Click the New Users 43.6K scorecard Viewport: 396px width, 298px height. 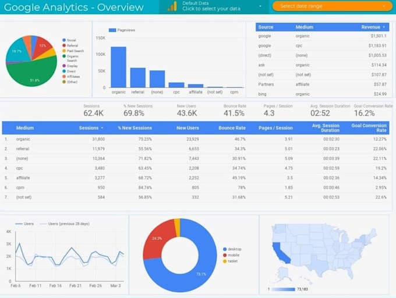(186, 111)
